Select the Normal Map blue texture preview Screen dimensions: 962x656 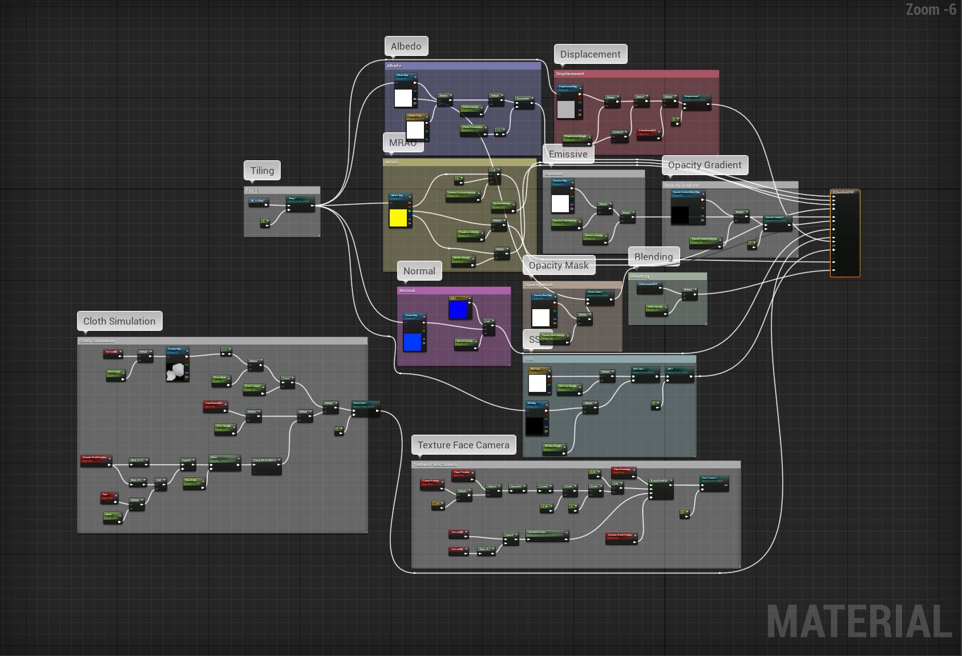click(413, 342)
